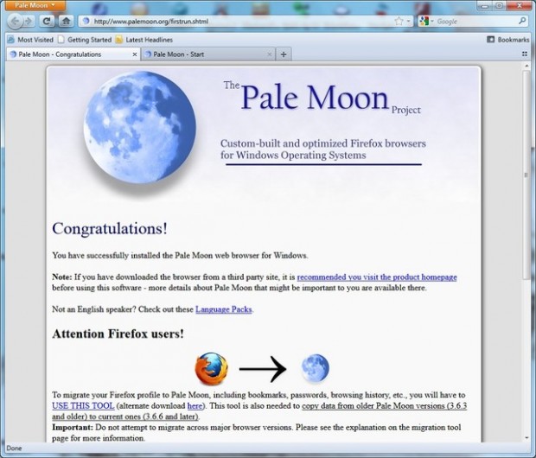The width and height of the screenshot is (536, 458).
Task: Show the list all tabs button
Action: [525, 54]
